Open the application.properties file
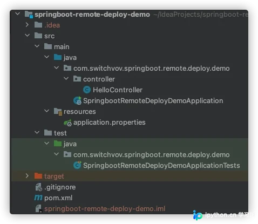Image resolution: width=258 pixels, height=224 pixels. point(110,123)
